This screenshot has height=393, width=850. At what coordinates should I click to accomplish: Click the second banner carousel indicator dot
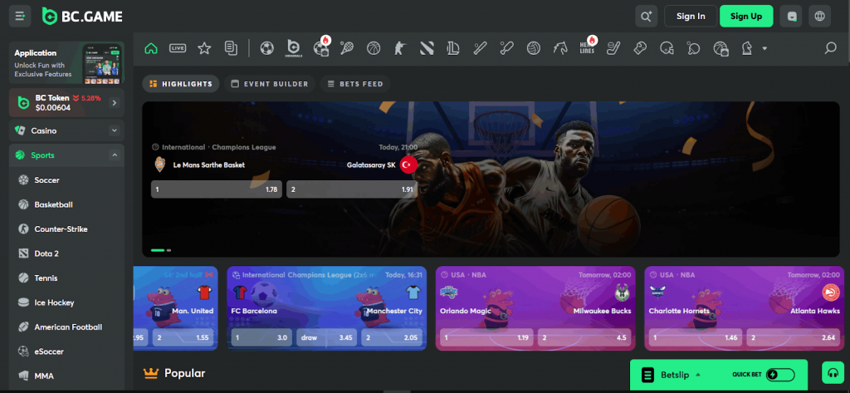pos(169,249)
